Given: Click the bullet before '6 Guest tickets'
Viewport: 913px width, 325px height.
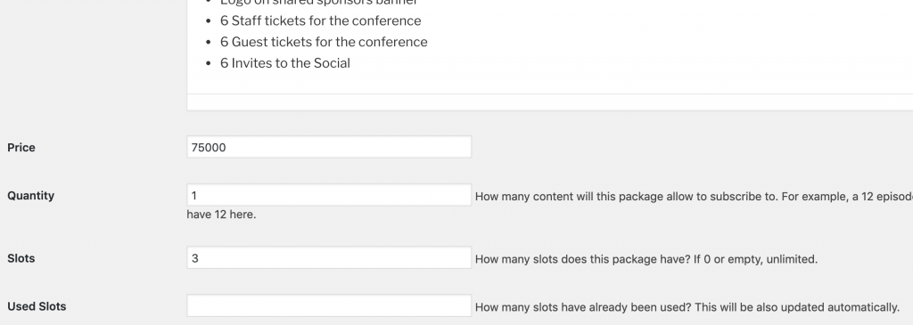Looking at the screenshot, I should [209, 43].
